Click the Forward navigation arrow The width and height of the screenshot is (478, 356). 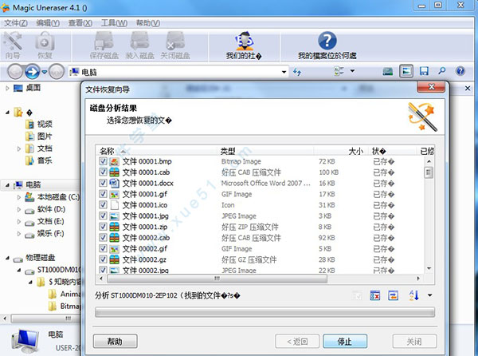[33, 72]
